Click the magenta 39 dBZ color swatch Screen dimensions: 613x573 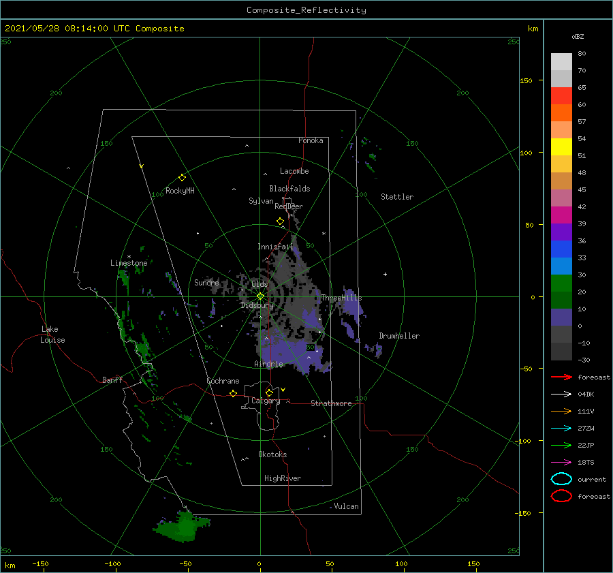(x=561, y=215)
